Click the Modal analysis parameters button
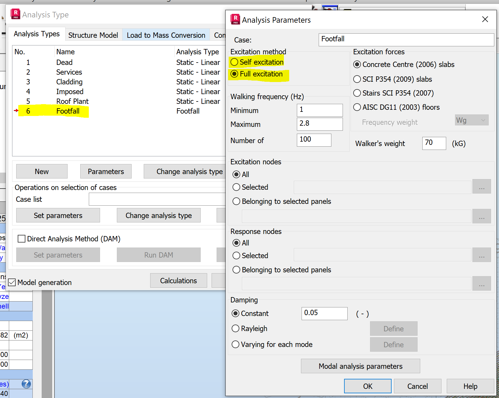 click(x=360, y=366)
